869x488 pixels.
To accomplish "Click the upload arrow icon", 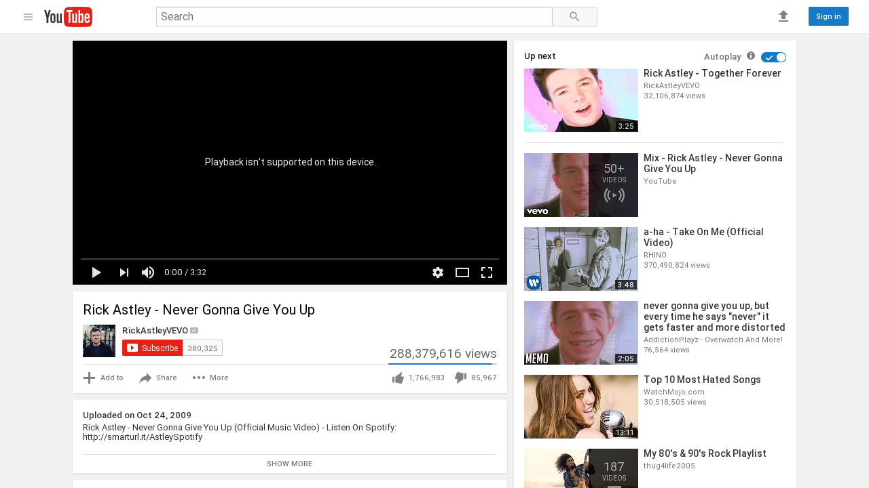I will (x=783, y=16).
